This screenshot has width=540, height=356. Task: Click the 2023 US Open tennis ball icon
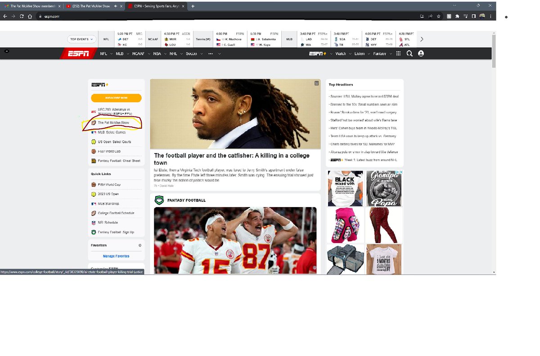click(94, 194)
